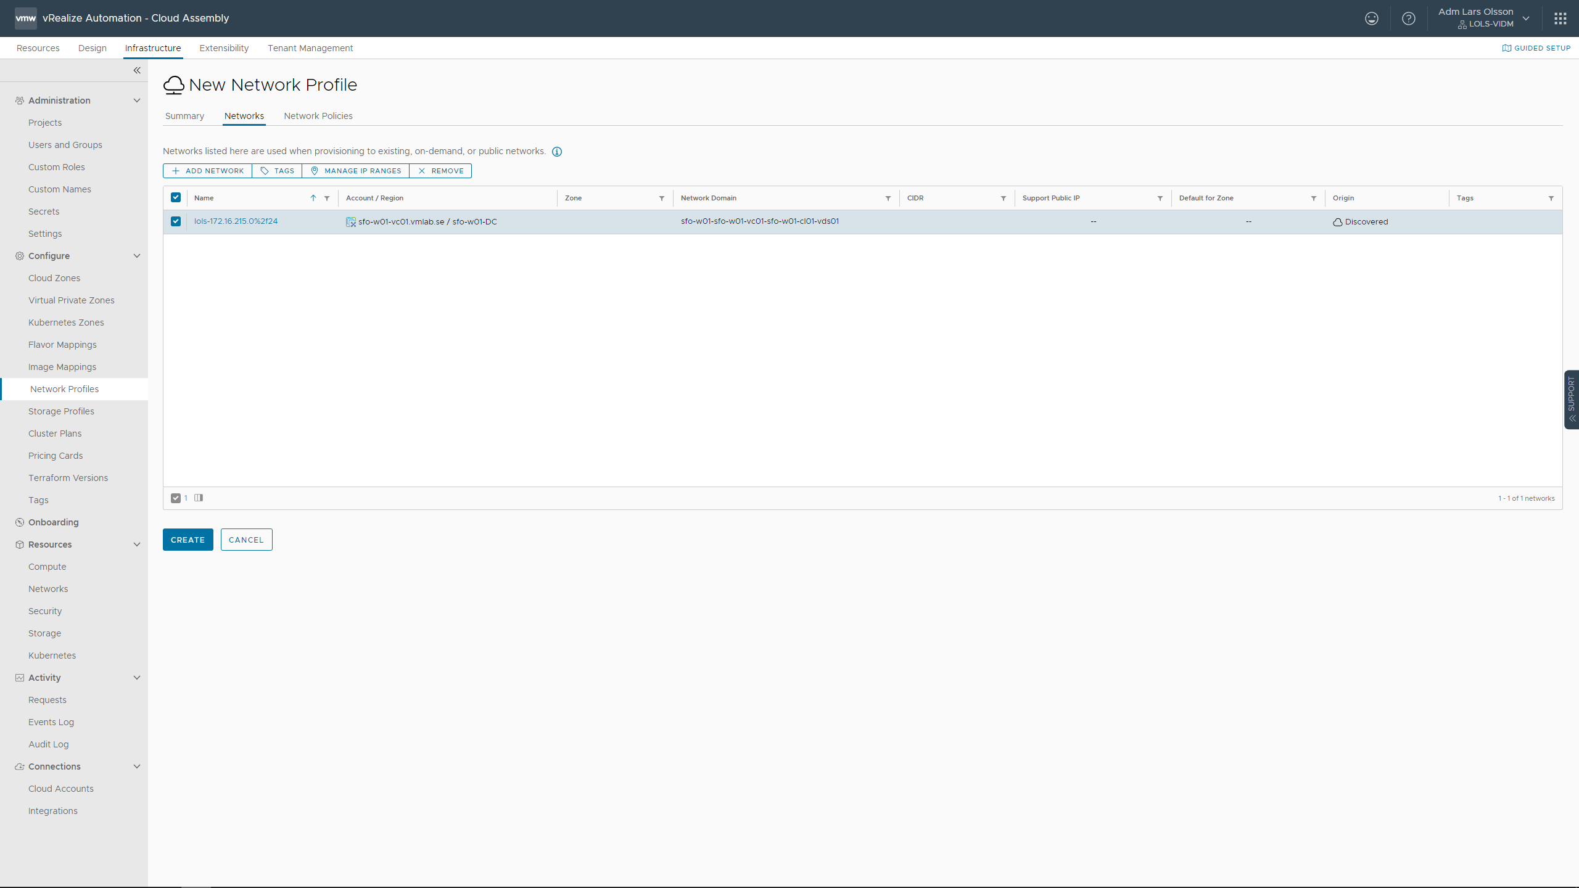The height and width of the screenshot is (888, 1579).
Task: Open the lols-172.16.215.0%2f24 network link
Action: (236, 221)
